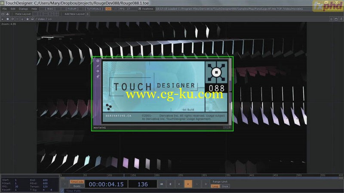Screen dimensions: 344x193
Task: Click the End value 600 field
Action: [45, 180]
